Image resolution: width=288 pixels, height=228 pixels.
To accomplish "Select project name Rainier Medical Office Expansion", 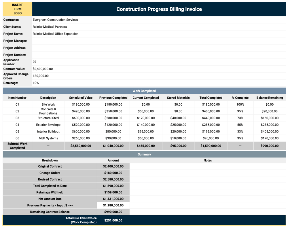I will click(x=56, y=34).
